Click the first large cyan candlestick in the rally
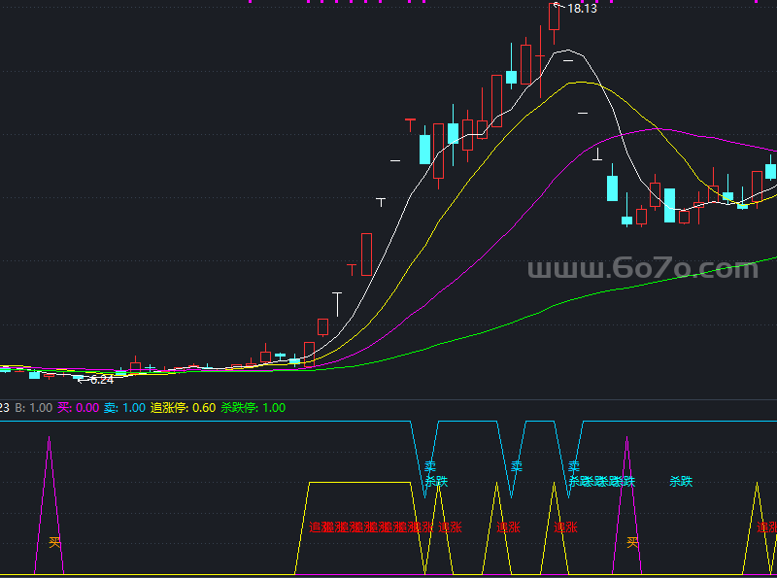Viewport: 777px width, 578px height. pos(424,149)
